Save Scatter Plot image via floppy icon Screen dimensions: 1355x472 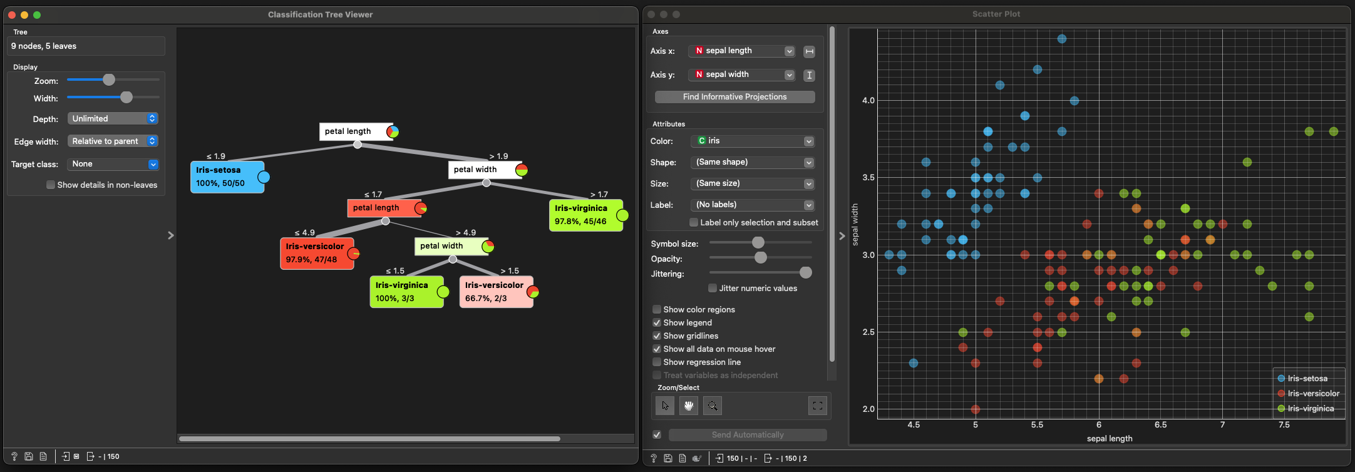668,458
